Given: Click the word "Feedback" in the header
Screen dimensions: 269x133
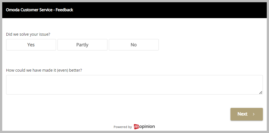Looking at the screenshot, I should [x=64, y=10].
